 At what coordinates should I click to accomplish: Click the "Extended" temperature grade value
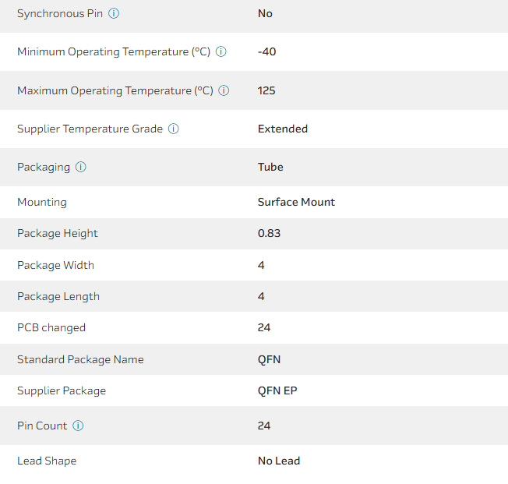pyautogui.click(x=283, y=129)
